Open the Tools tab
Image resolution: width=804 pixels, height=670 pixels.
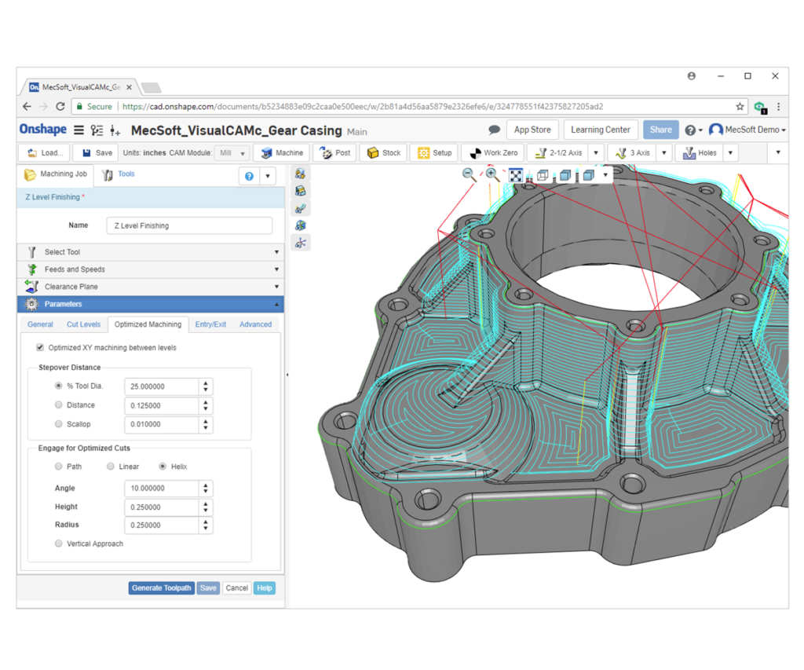[x=119, y=174]
